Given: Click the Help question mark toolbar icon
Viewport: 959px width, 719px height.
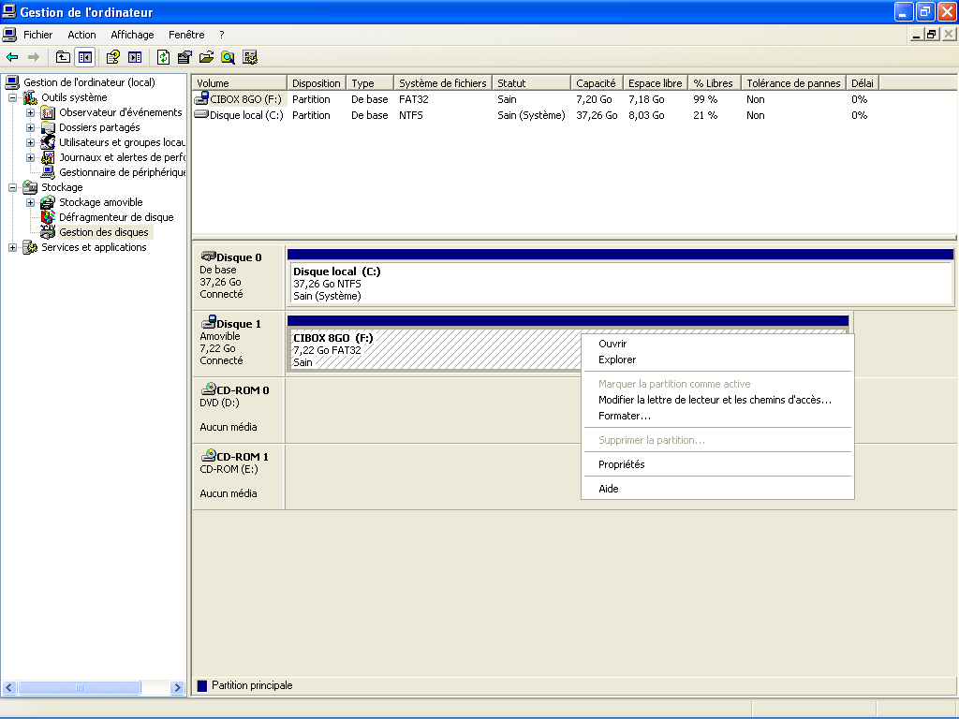Looking at the screenshot, I should (x=112, y=57).
